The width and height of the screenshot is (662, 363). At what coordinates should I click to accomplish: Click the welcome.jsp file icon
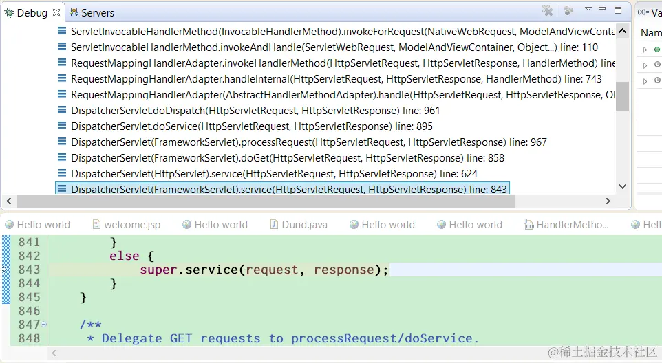96,225
